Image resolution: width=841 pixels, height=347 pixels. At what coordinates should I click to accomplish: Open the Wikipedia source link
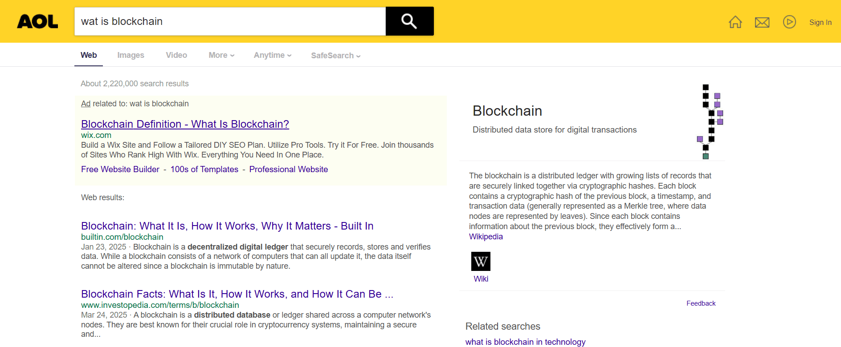[x=486, y=237]
